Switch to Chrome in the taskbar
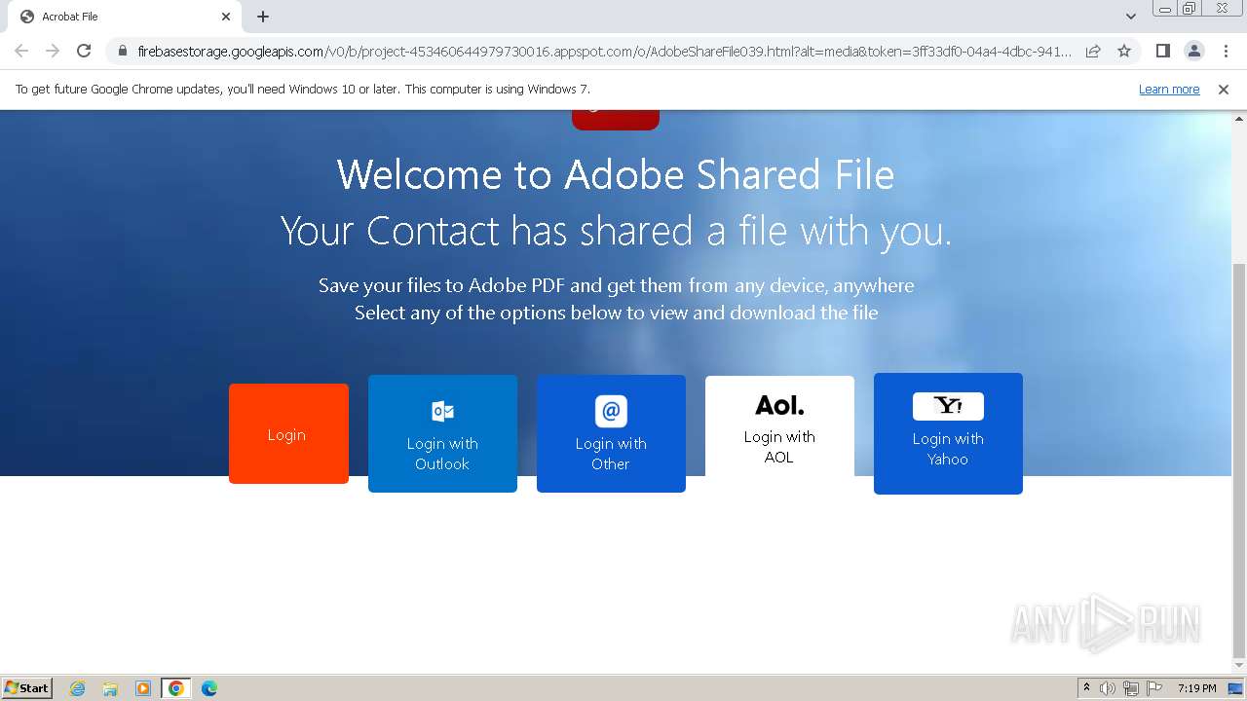 click(175, 688)
